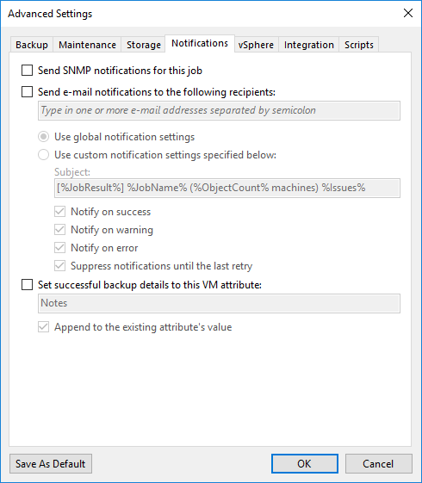This screenshot has height=483, width=422.
Task: Click the Save As Default button
Action: point(51,463)
